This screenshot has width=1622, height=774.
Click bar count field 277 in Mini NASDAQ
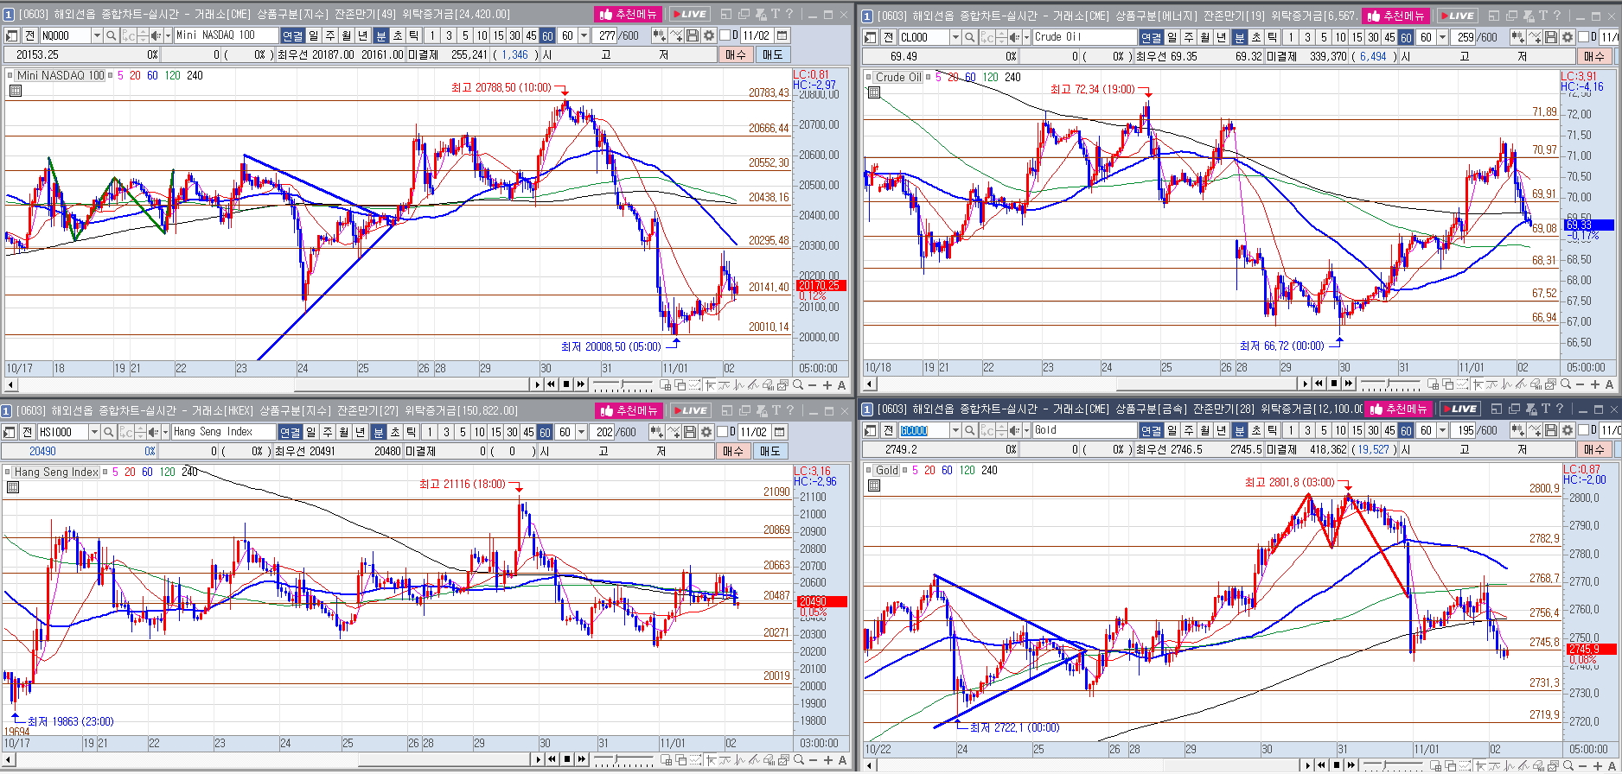[606, 35]
